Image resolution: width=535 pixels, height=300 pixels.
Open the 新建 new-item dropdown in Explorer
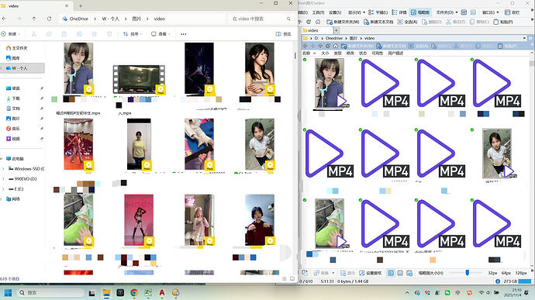pyautogui.click(x=11, y=34)
